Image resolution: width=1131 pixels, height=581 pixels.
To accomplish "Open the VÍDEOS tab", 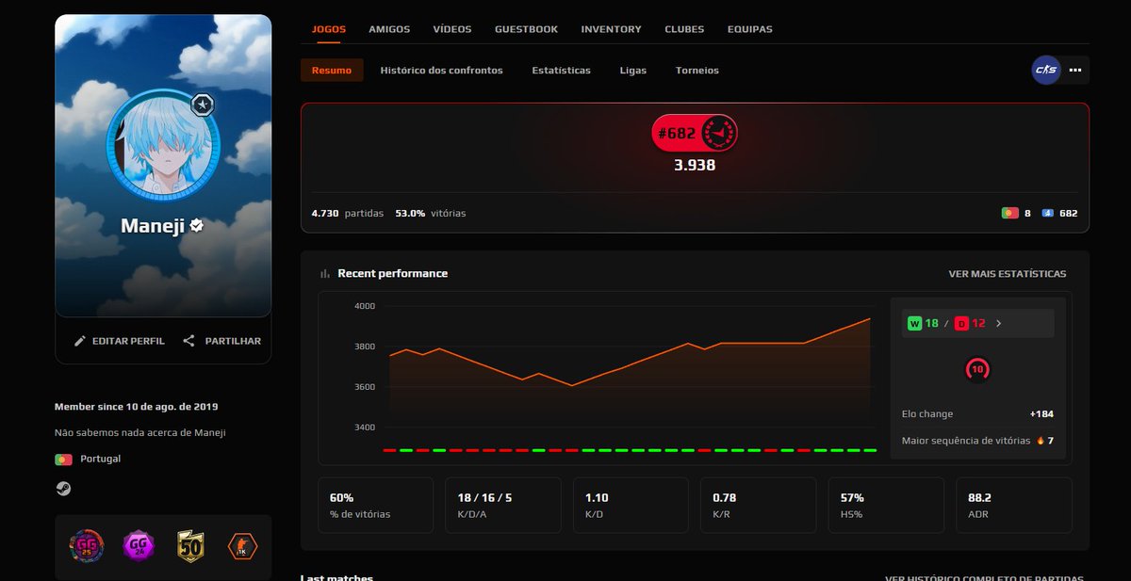I will pos(452,29).
